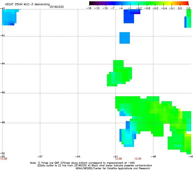Click the '-10' color scale label
Viewport: 193px width, 170px height.
click(x=105, y=8)
